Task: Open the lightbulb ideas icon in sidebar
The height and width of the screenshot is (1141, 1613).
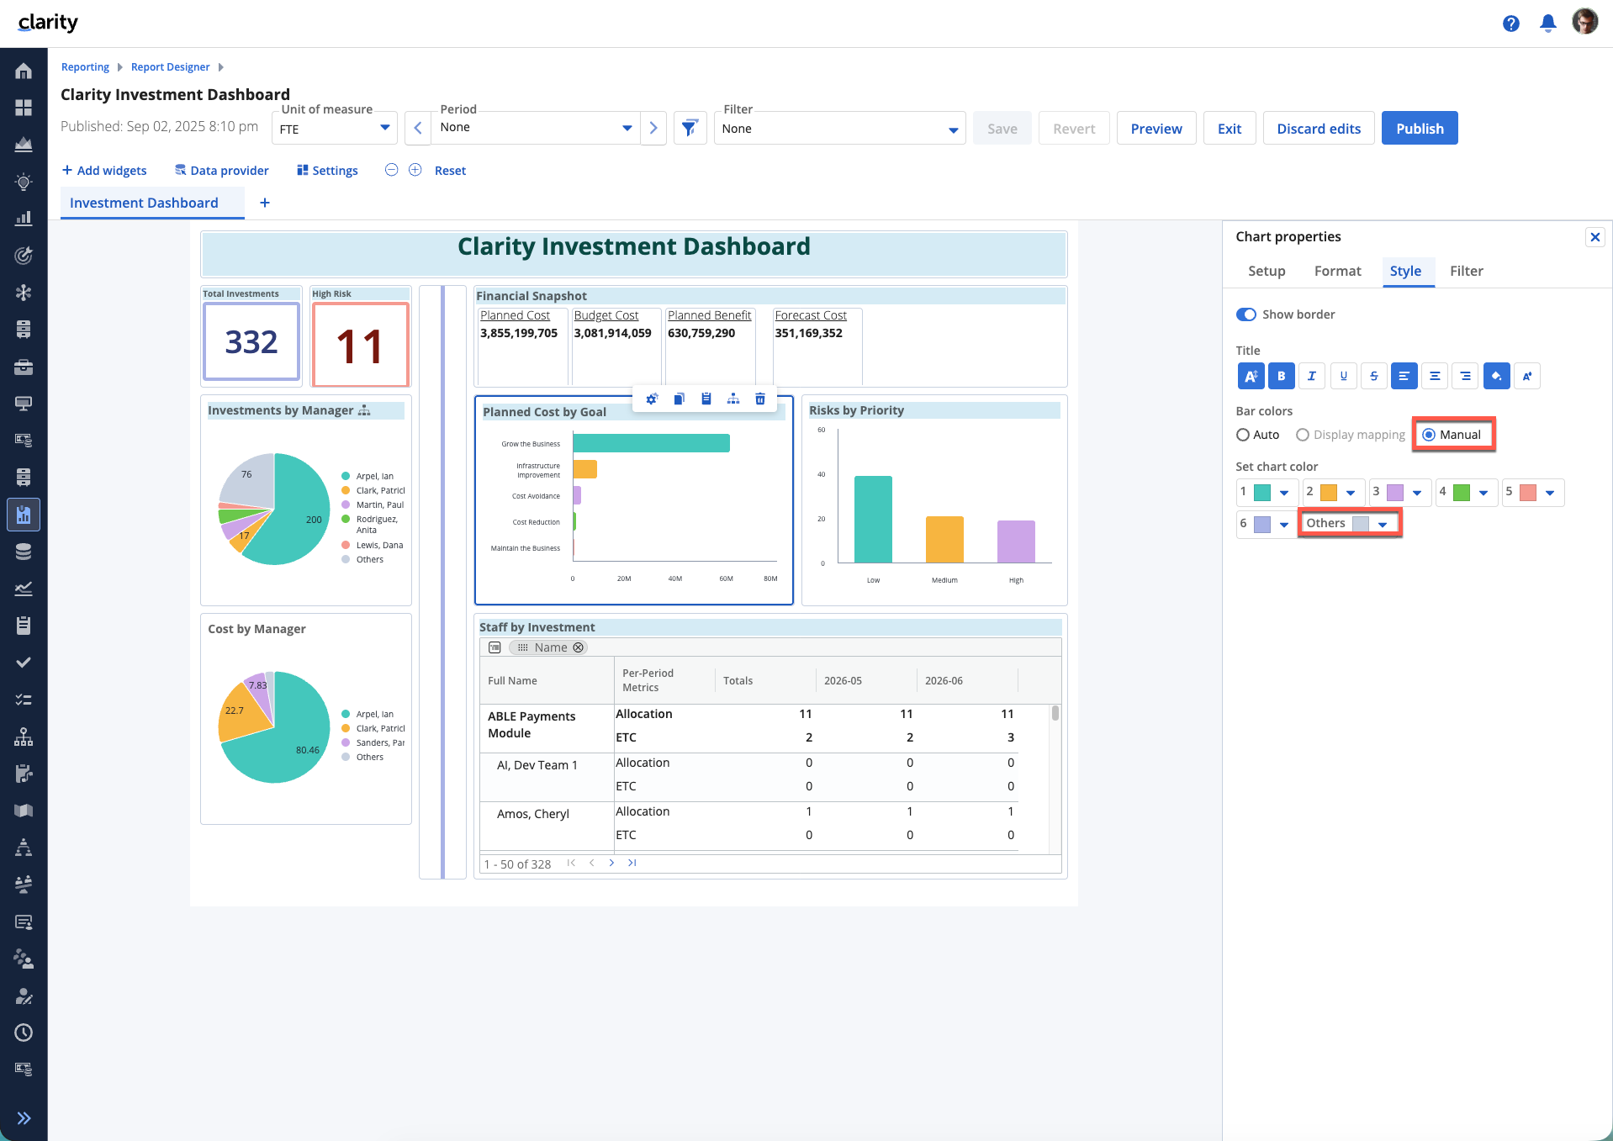Action: 24,182
